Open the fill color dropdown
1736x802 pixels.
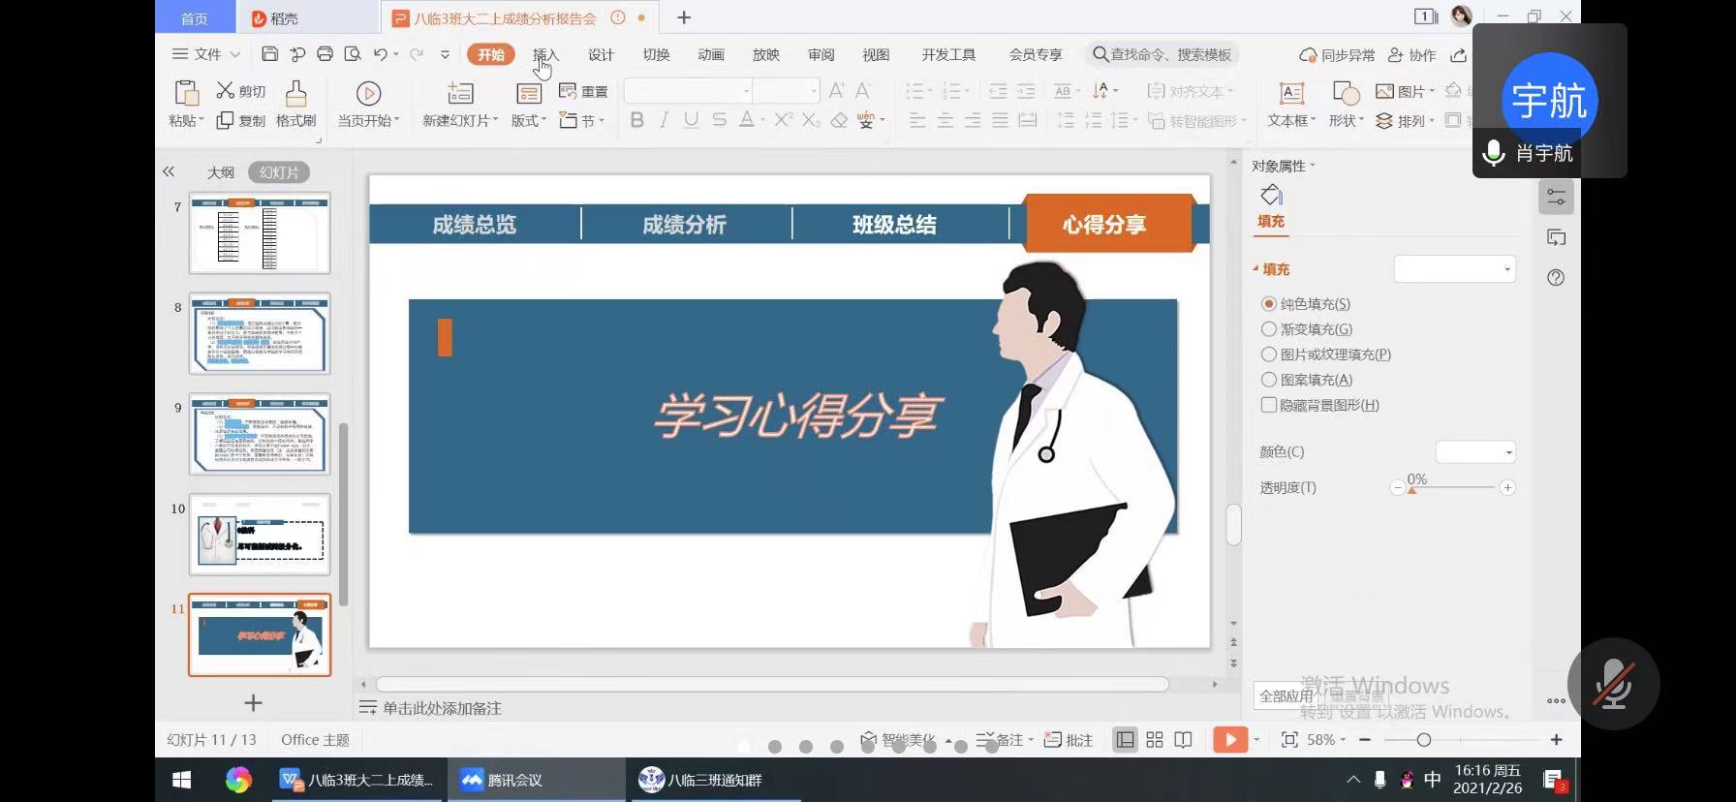point(1475,452)
